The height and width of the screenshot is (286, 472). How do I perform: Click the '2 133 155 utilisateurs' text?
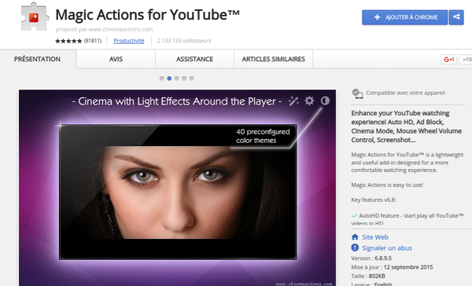(x=184, y=41)
